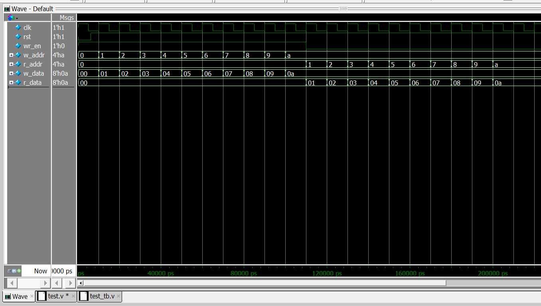Click right scroll arrow under values column
The image size is (541, 306).
71,283
